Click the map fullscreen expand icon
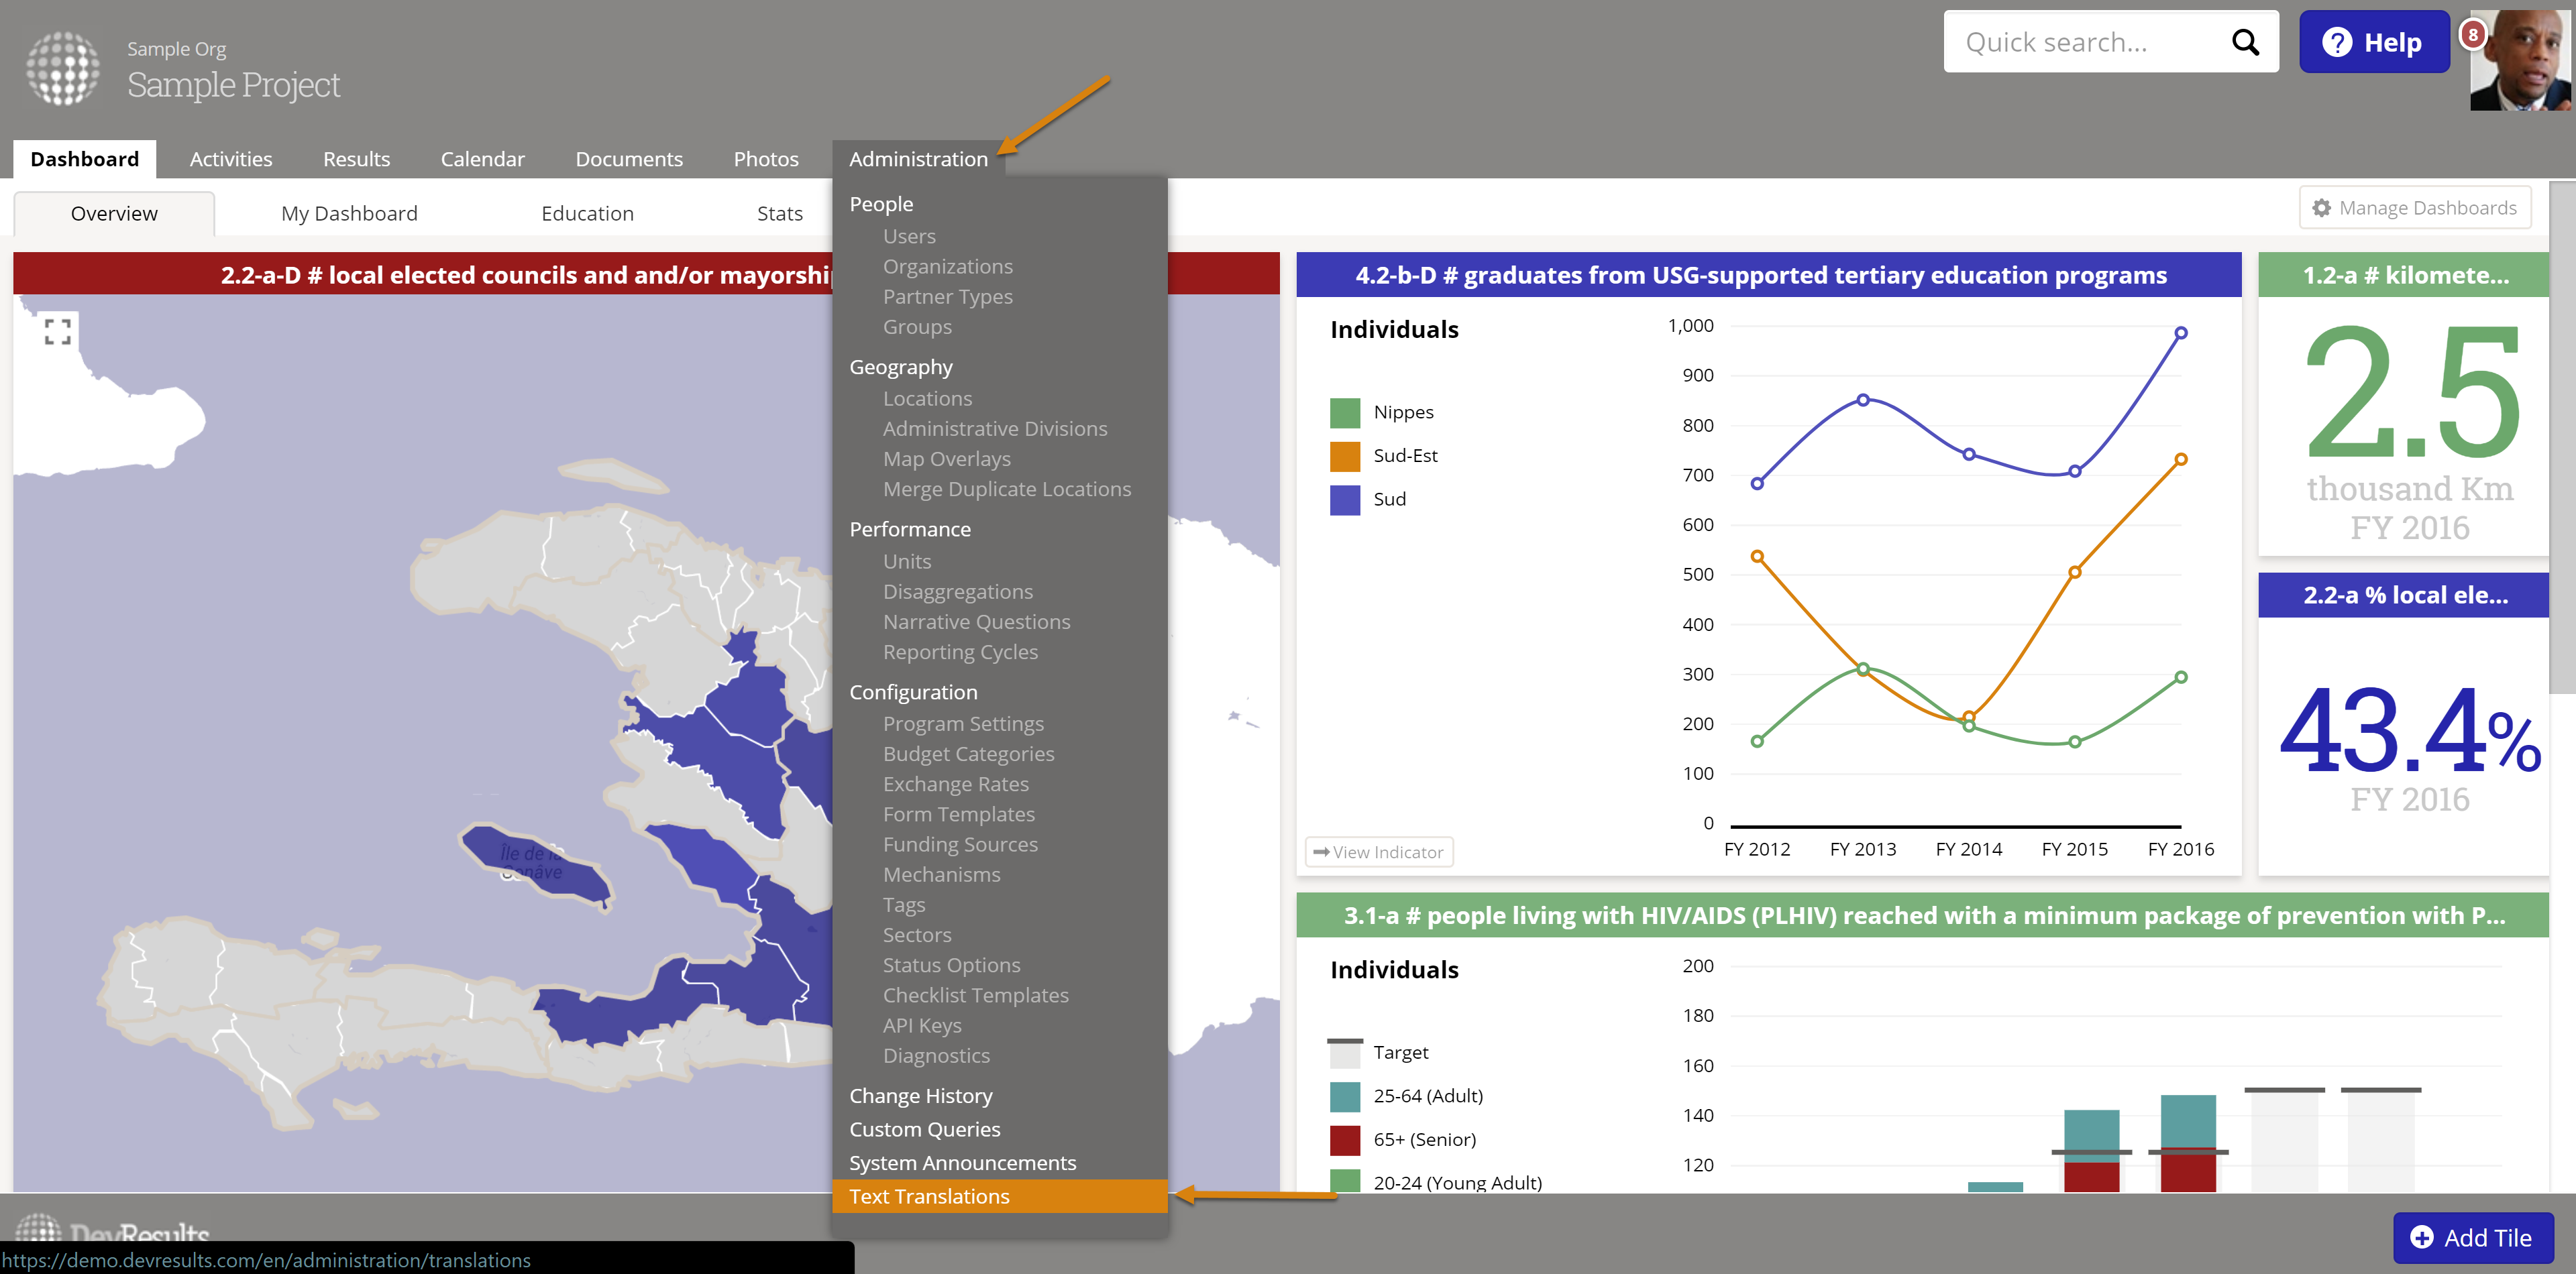This screenshot has width=2576, height=1274. click(x=58, y=332)
